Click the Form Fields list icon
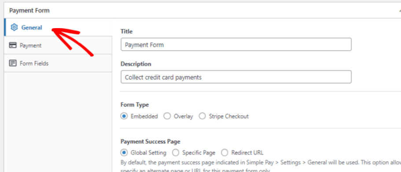 point(12,63)
